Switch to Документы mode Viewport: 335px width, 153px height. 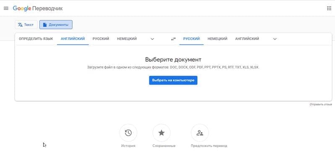(x=56, y=25)
